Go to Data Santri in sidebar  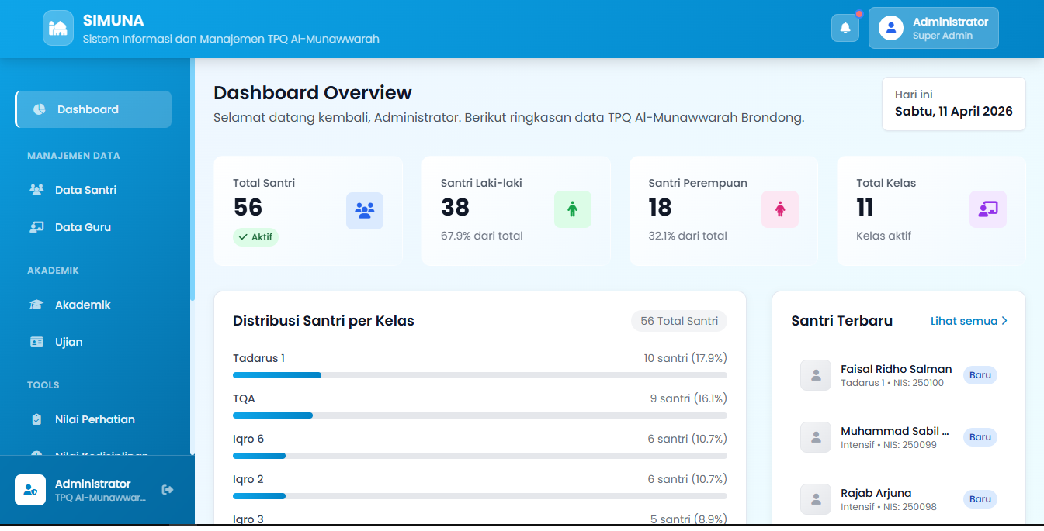[85, 190]
